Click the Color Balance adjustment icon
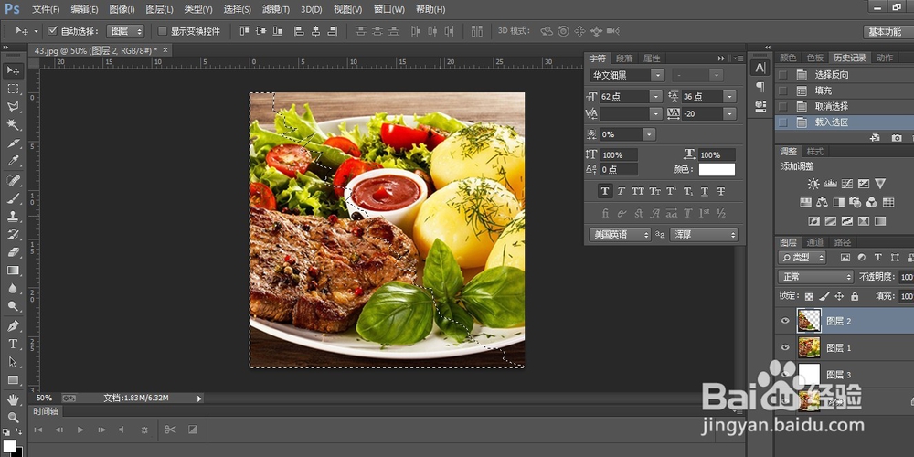The image size is (914, 457). tap(822, 202)
